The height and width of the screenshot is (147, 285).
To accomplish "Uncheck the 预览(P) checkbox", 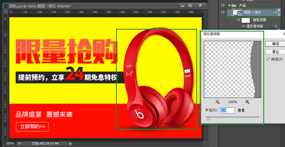I will click(x=268, y=59).
